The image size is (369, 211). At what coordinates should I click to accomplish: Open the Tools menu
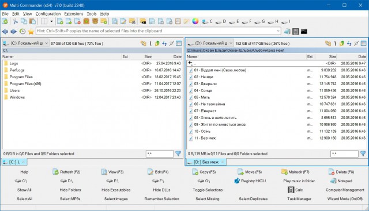(x=92, y=14)
